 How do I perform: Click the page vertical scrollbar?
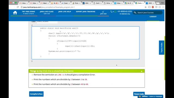pyautogui.click(x=165, y=58)
